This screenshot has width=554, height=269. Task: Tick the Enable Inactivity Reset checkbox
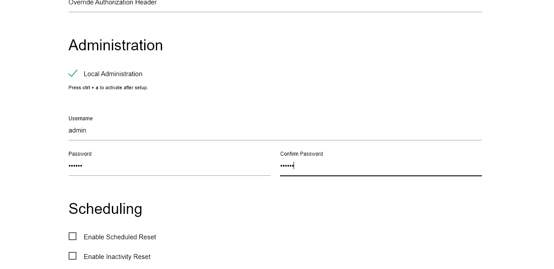(x=73, y=256)
